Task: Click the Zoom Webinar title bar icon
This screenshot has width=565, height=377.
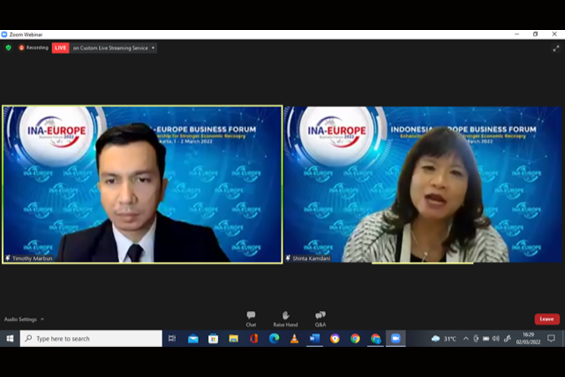Action: (4, 35)
